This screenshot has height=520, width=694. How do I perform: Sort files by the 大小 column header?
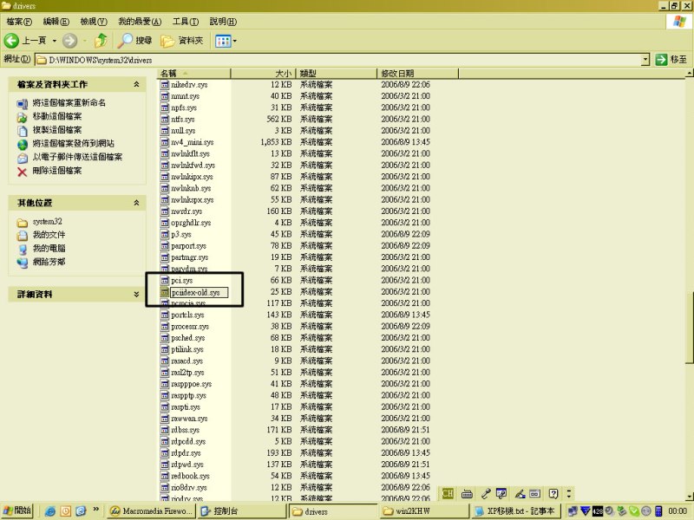coord(263,73)
